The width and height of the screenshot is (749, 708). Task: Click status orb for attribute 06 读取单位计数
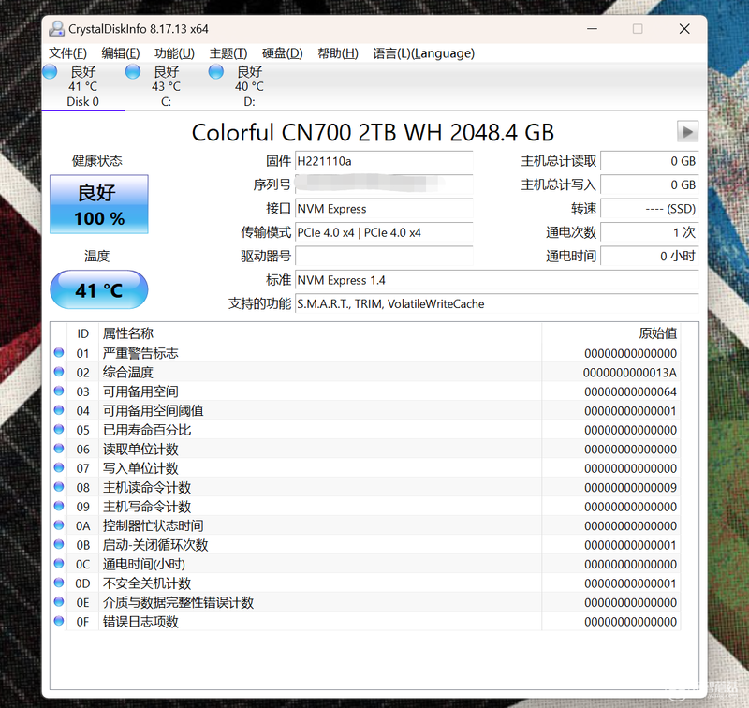click(x=59, y=448)
